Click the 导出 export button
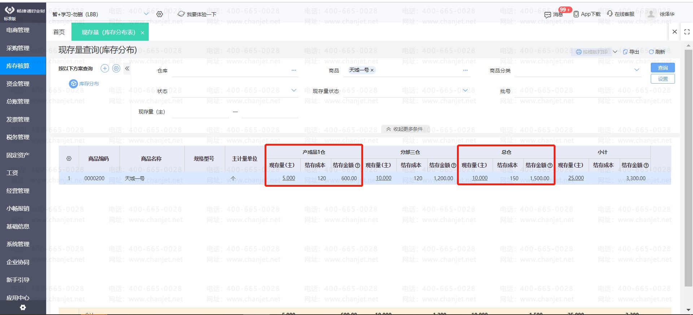This screenshot has height=315, width=693. click(631, 52)
